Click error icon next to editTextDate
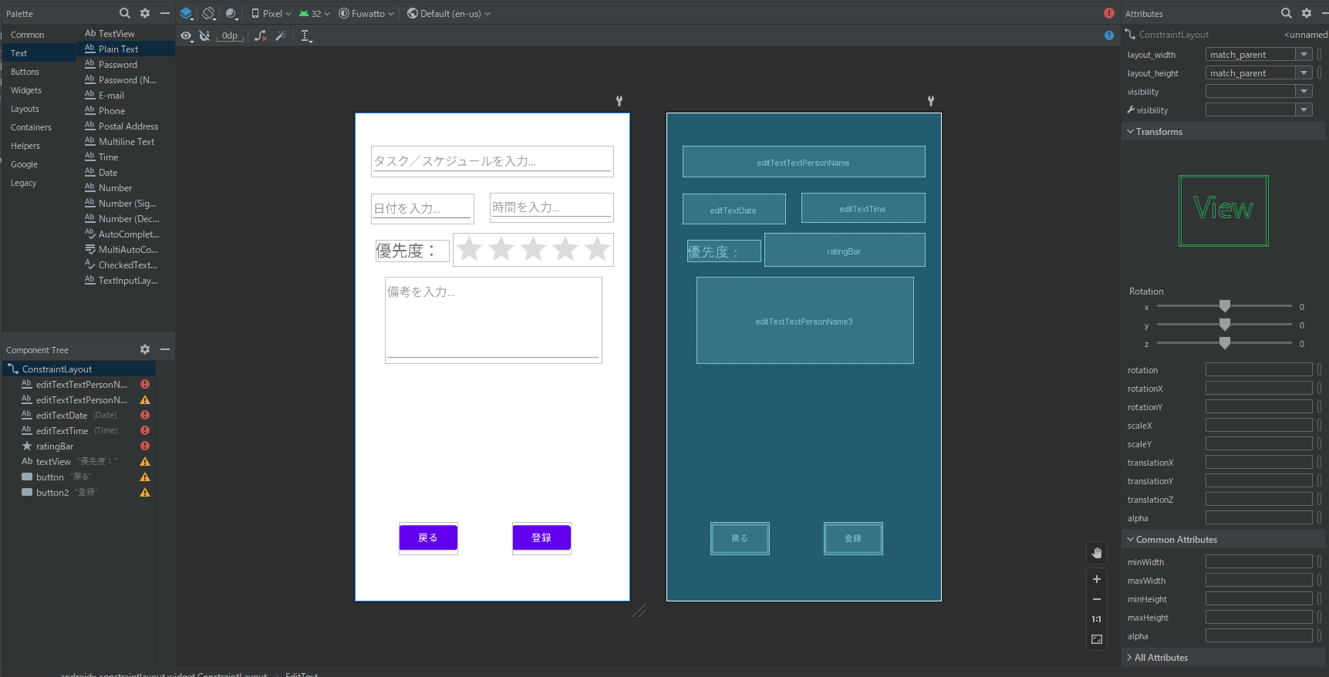1329x677 pixels. pos(145,415)
